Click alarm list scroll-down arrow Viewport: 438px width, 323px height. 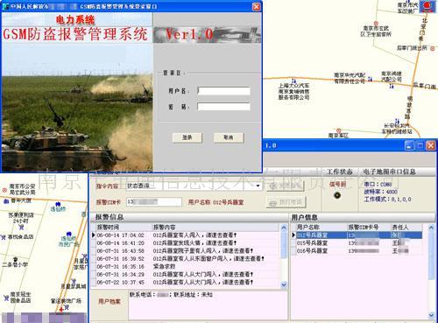coord(284,284)
